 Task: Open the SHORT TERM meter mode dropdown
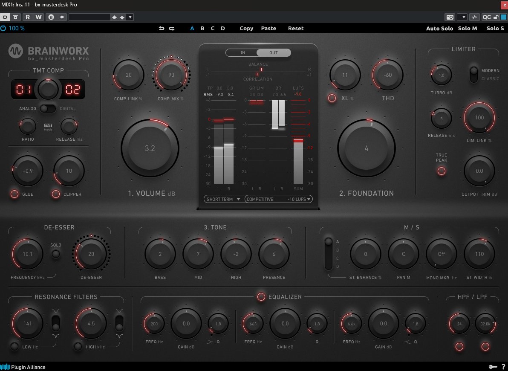pyautogui.click(x=224, y=199)
